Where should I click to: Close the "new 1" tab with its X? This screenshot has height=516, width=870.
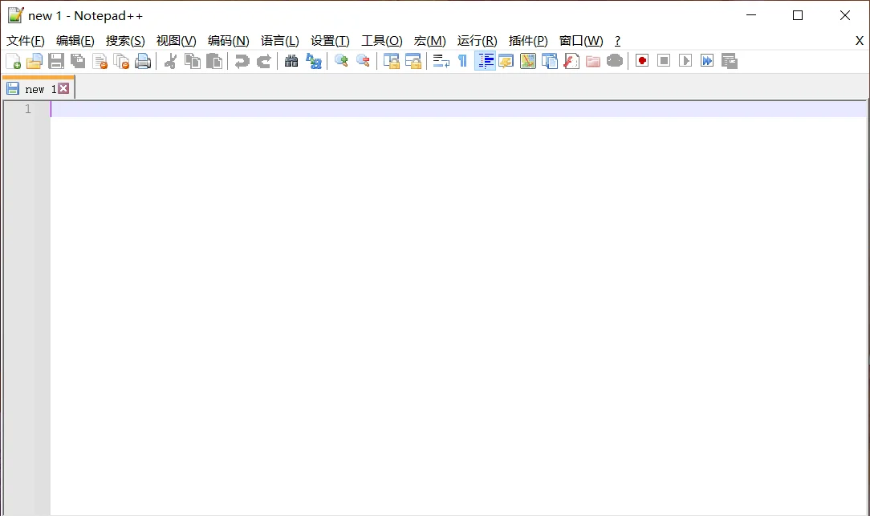click(63, 88)
